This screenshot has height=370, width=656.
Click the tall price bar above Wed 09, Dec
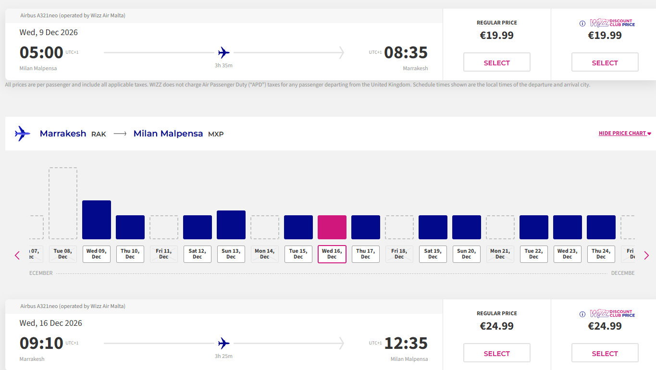tap(97, 220)
